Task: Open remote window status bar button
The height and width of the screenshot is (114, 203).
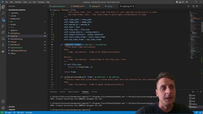Action: tap(2, 113)
